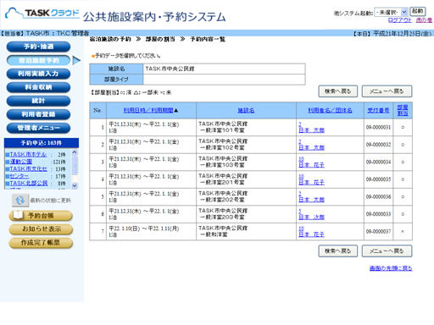Image resolution: width=434 pixels, height=325 pixels.
Task: Open the 利用者登録 menu
Action: coord(38,114)
